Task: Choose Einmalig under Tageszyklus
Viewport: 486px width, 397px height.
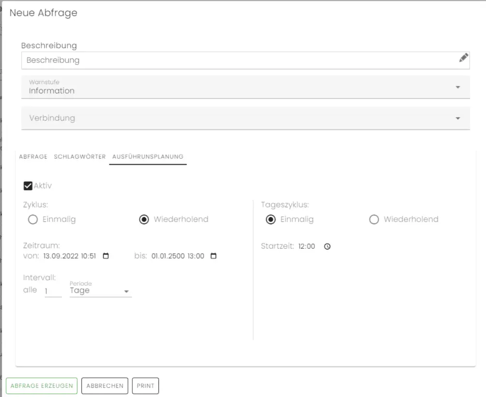Action: click(x=271, y=220)
